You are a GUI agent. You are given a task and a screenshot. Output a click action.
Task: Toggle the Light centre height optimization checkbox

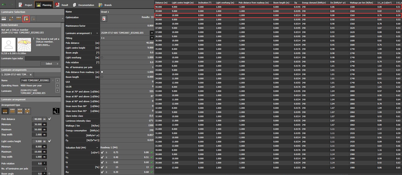point(49,141)
